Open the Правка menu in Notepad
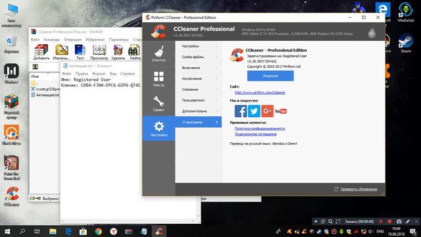Viewport: 421px width, 237px height. (82, 73)
